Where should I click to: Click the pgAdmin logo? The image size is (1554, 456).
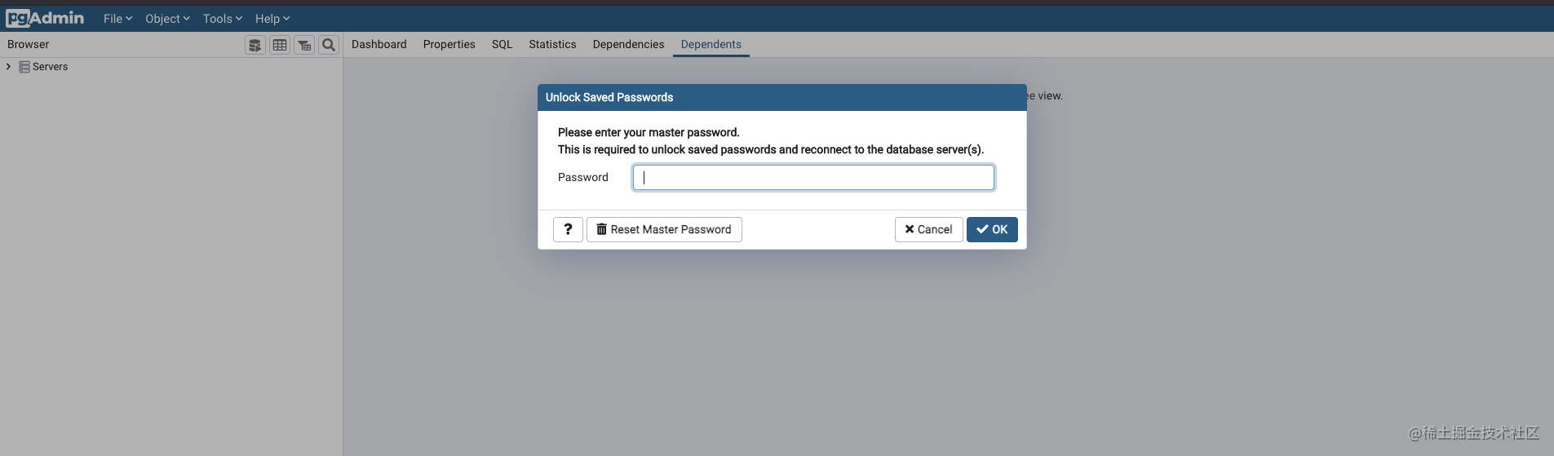click(45, 18)
